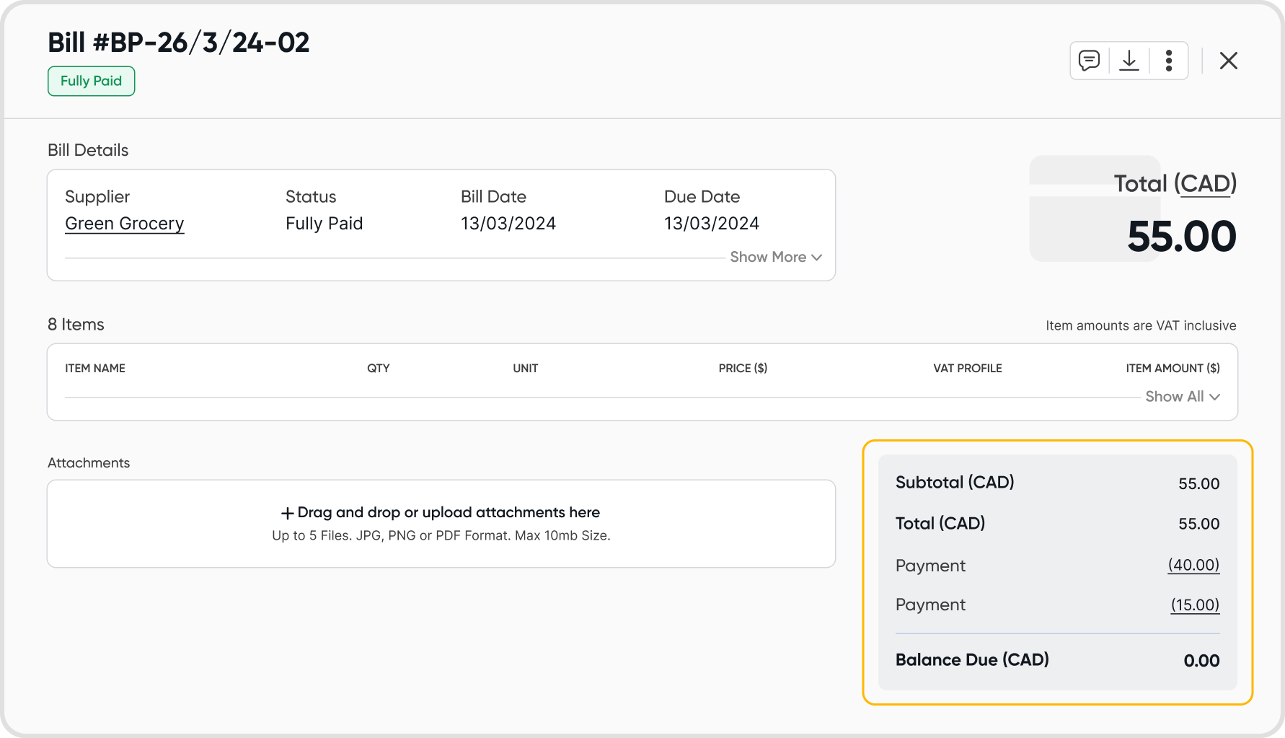Viewport: 1285px width, 738px height.
Task: Open the three-dot more options menu
Action: [x=1169, y=61]
